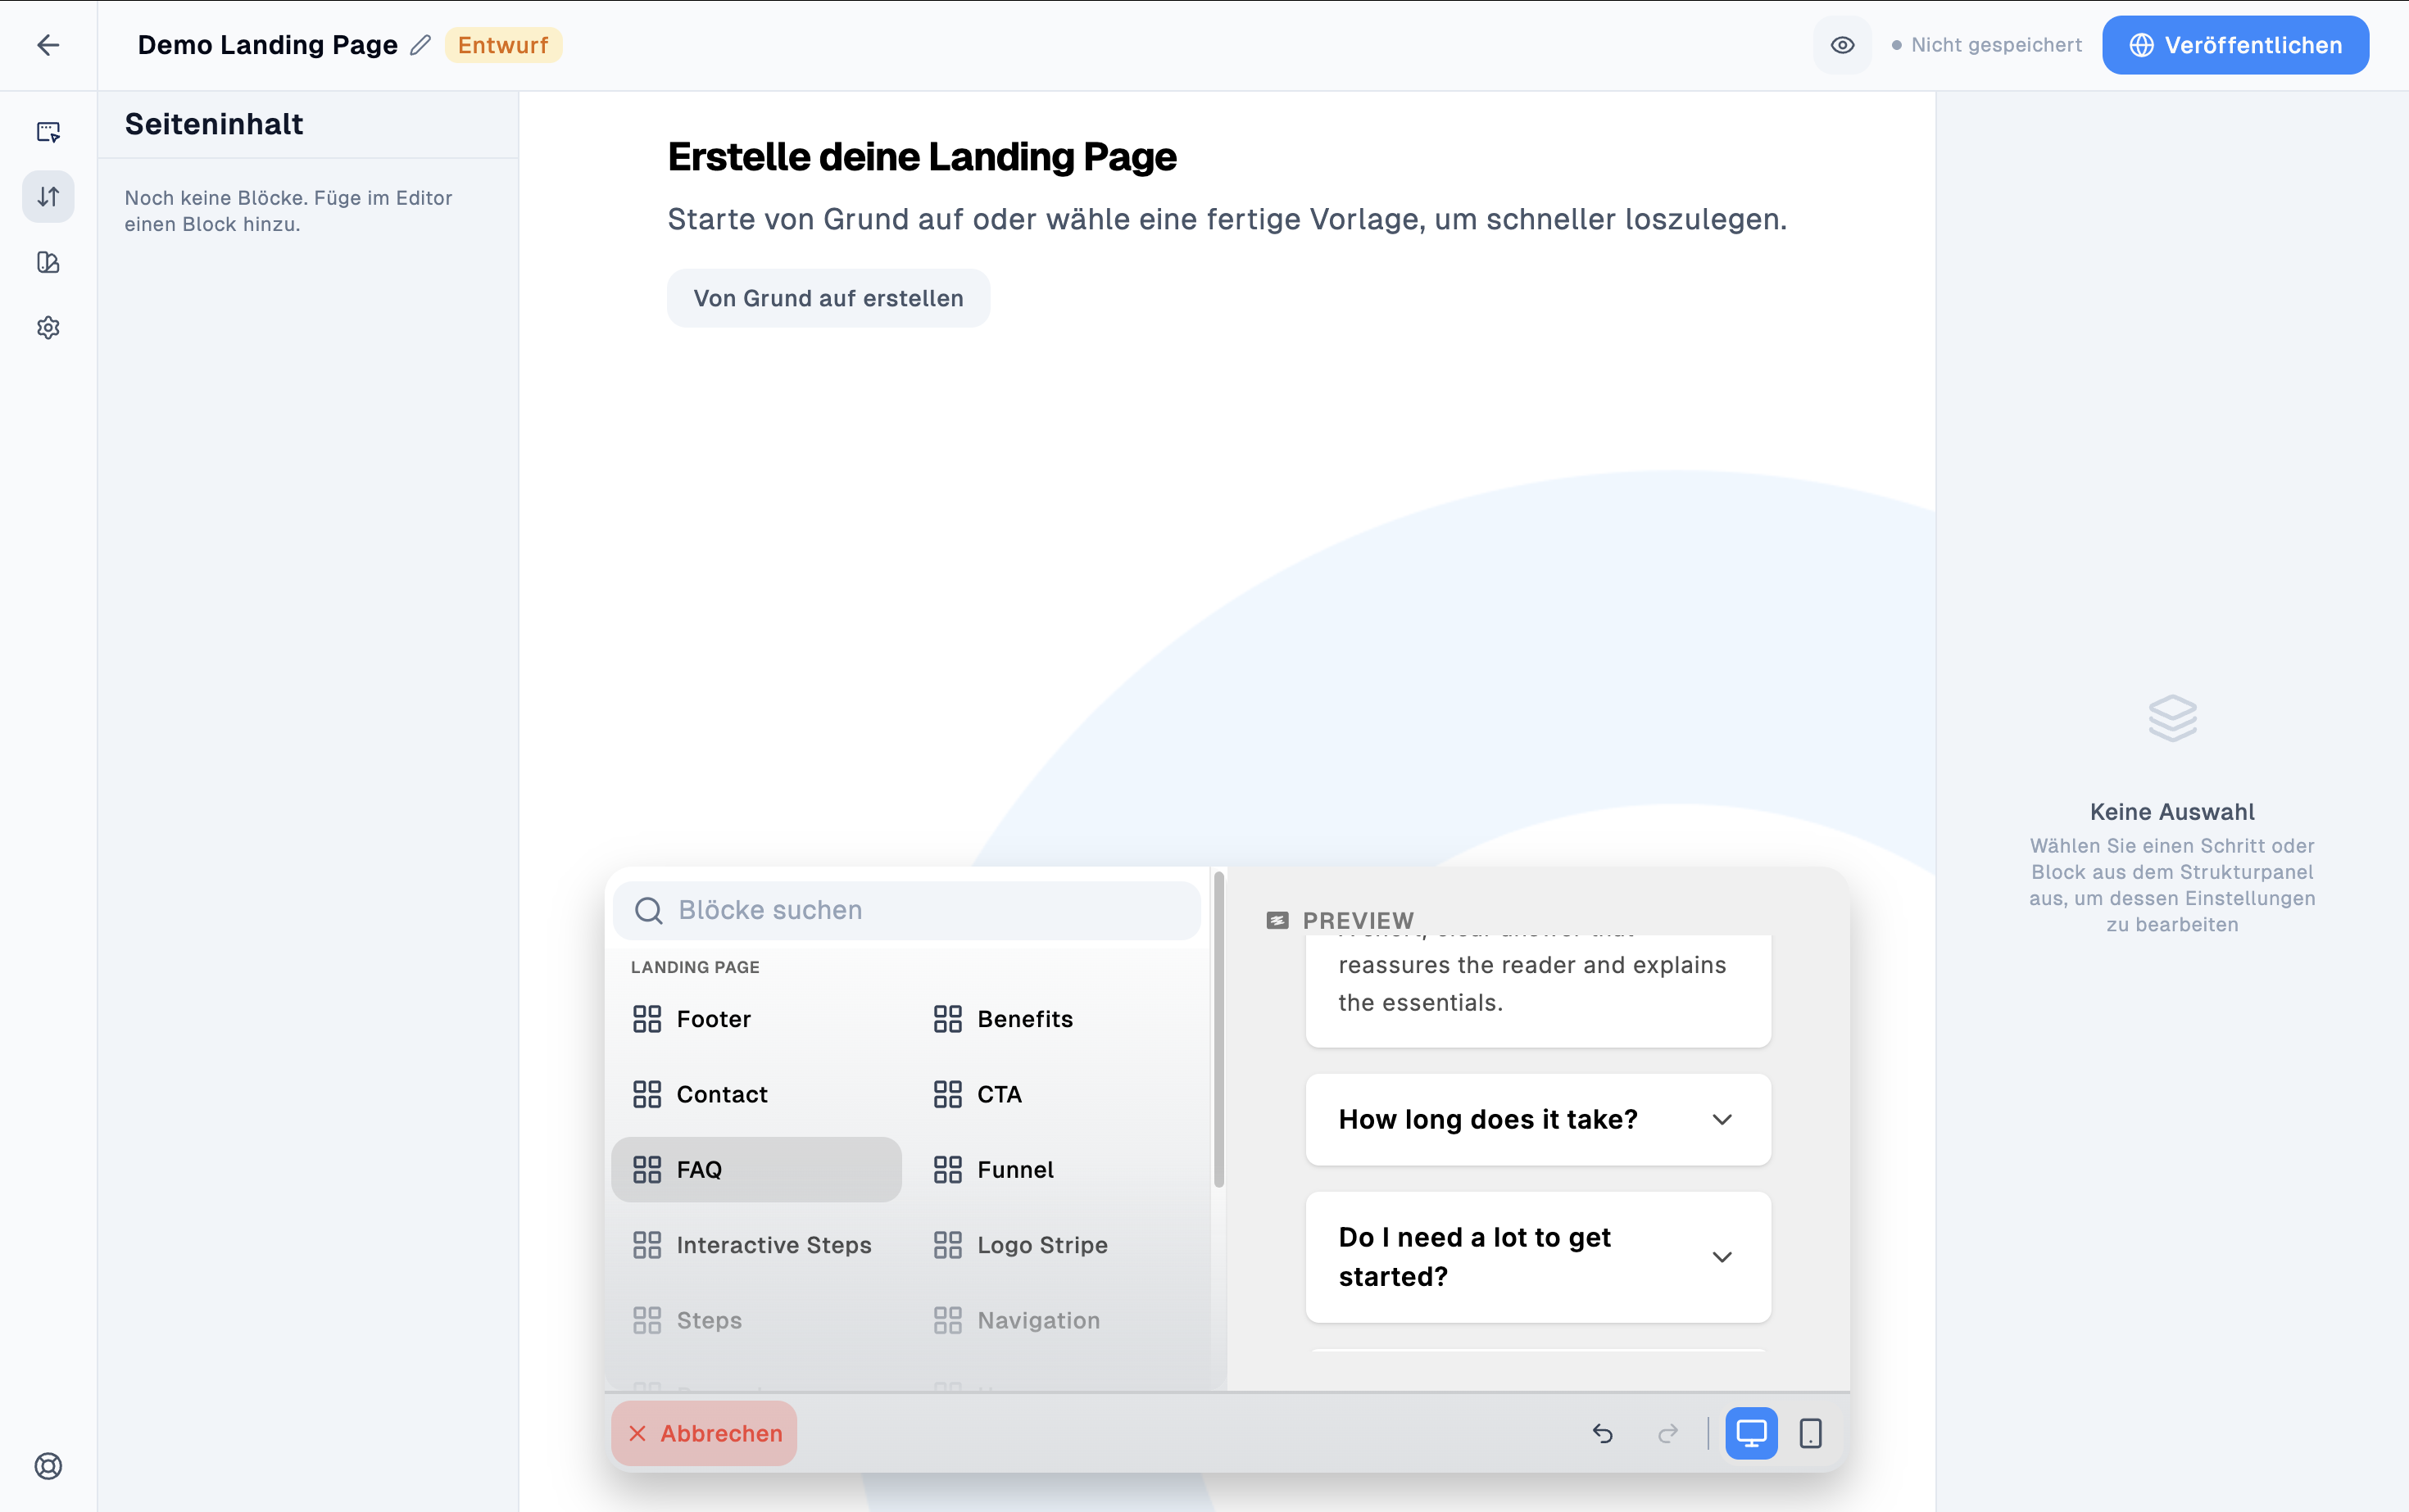Click the FAQ block grid icon
Screen dimensions: 2409x1512
pyautogui.click(x=647, y=1169)
